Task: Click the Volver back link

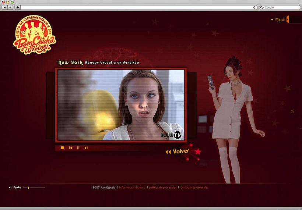Action: tap(177, 152)
